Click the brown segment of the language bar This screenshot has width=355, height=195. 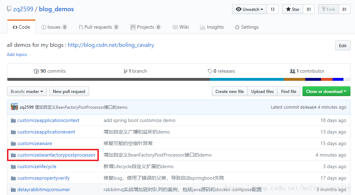tap(295, 79)
